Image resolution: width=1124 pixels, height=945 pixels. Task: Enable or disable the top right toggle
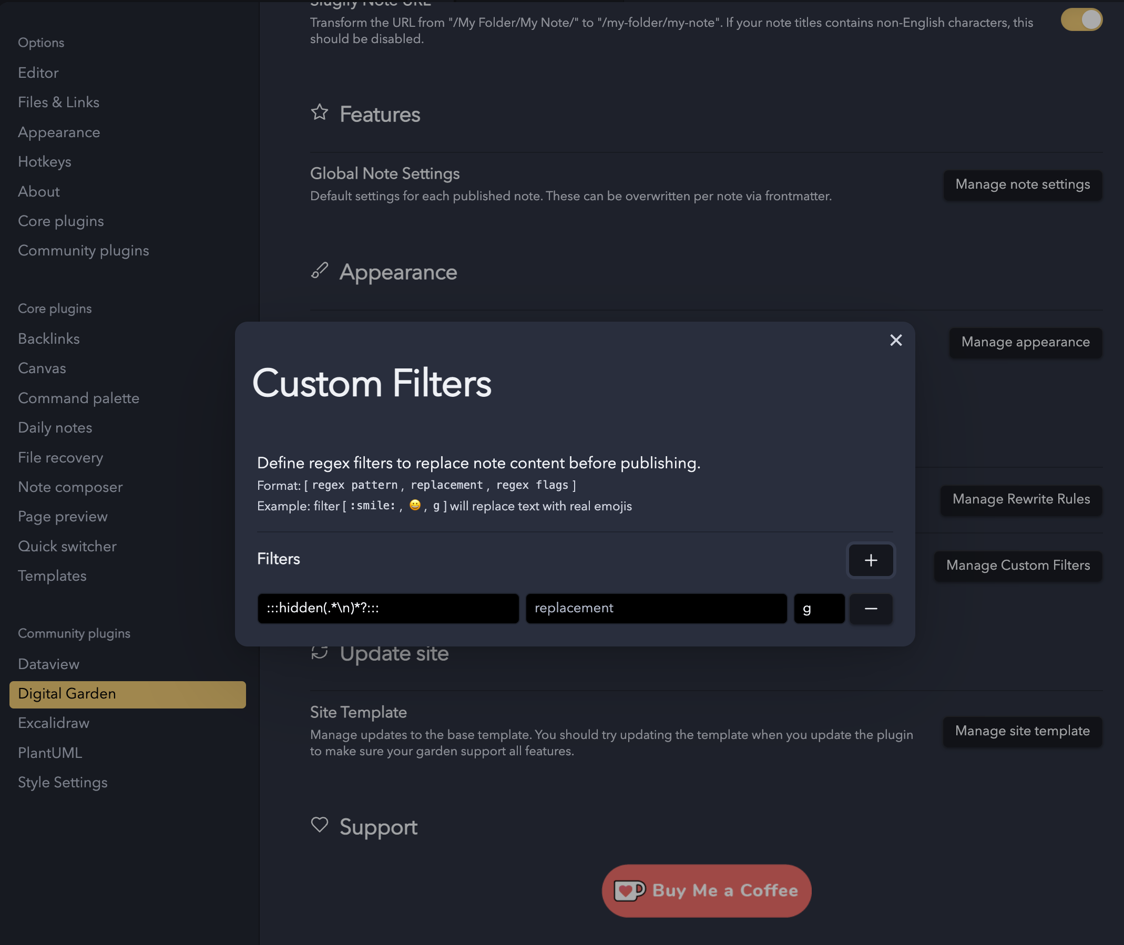1083,18
